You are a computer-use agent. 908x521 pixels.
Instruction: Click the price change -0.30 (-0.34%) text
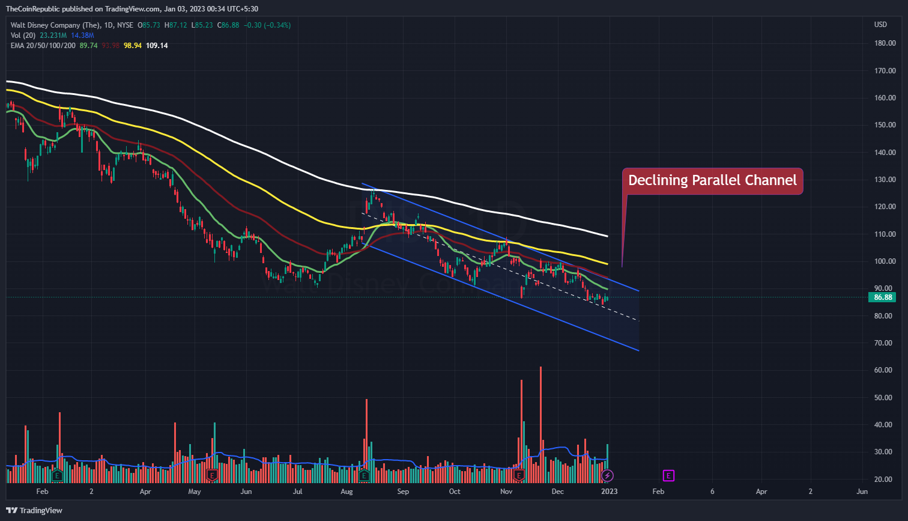(268, 25)
